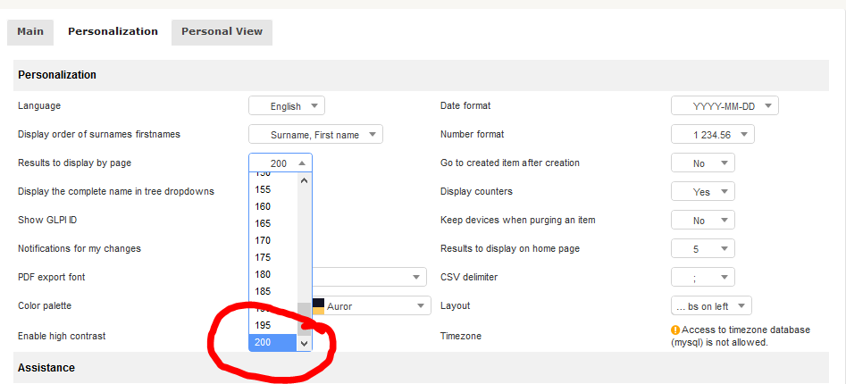Open Go to created item after creation dropdown
Image resolution: width=846 pixels, height=384 pixels.
click(702, 163)
